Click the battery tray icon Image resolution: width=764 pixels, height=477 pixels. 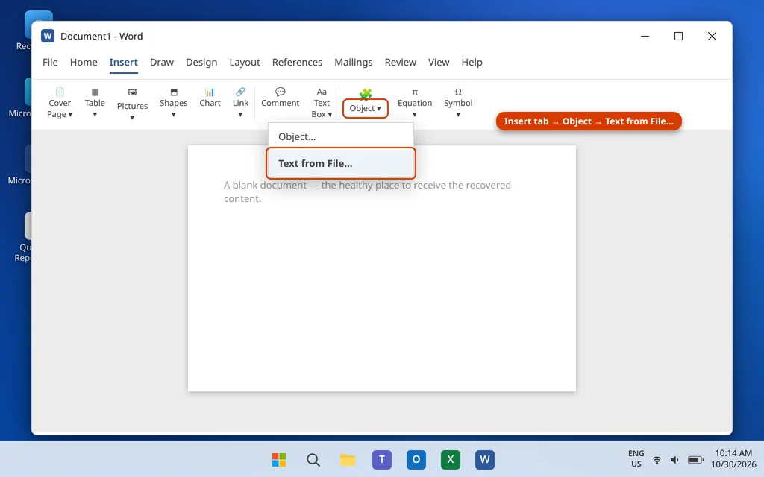(695, 460)
